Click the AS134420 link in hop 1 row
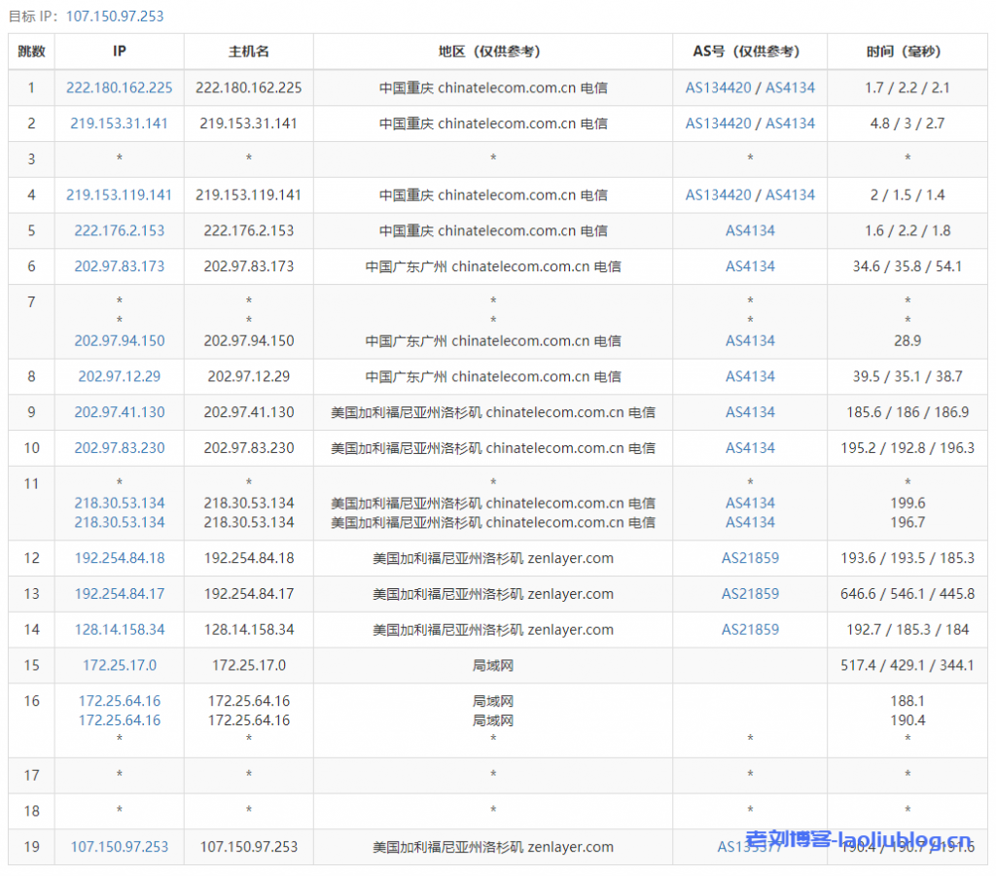The width and height of the screenshot is (996, 876). [x=718, y=88]
